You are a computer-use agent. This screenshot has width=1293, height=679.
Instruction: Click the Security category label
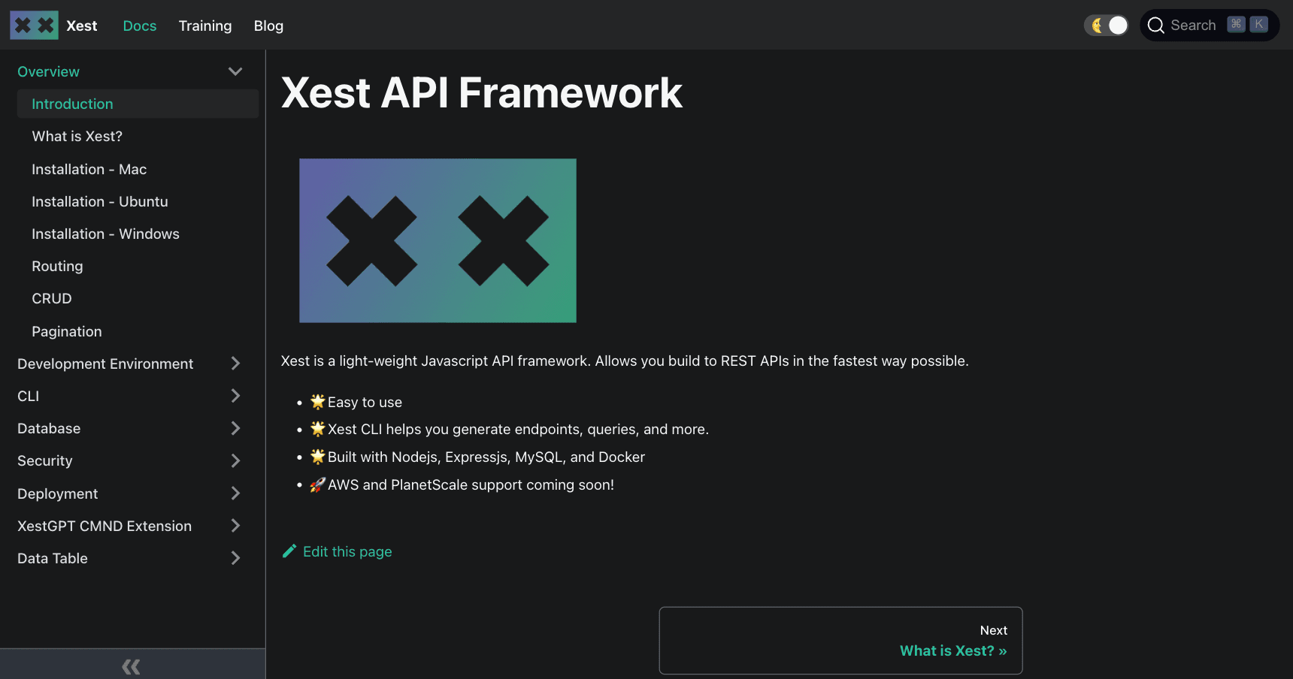[x=45, y=460]
